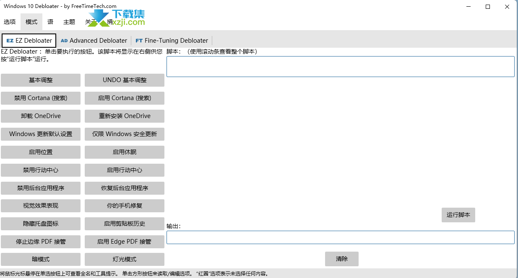The image size is (518, 278).
Task: Switch to the EZ Debloater tab
Action: [29, 41]
